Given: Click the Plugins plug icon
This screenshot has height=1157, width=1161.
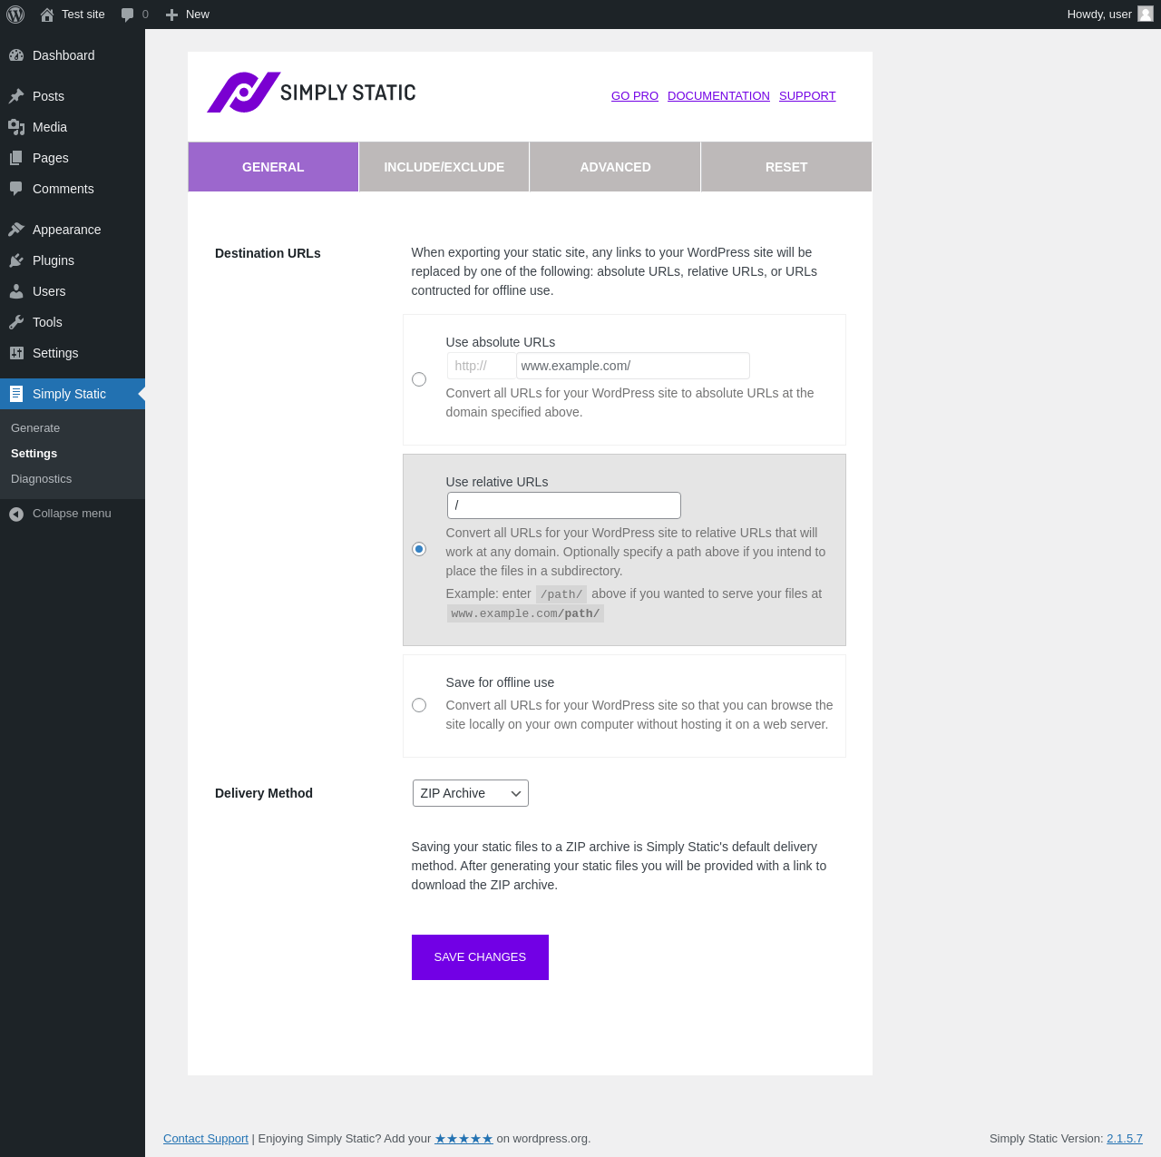Looking at the screenshot, I should [x=16, y=260].
